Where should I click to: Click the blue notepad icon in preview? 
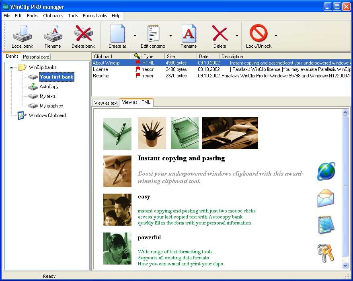[x=326, y=224]
